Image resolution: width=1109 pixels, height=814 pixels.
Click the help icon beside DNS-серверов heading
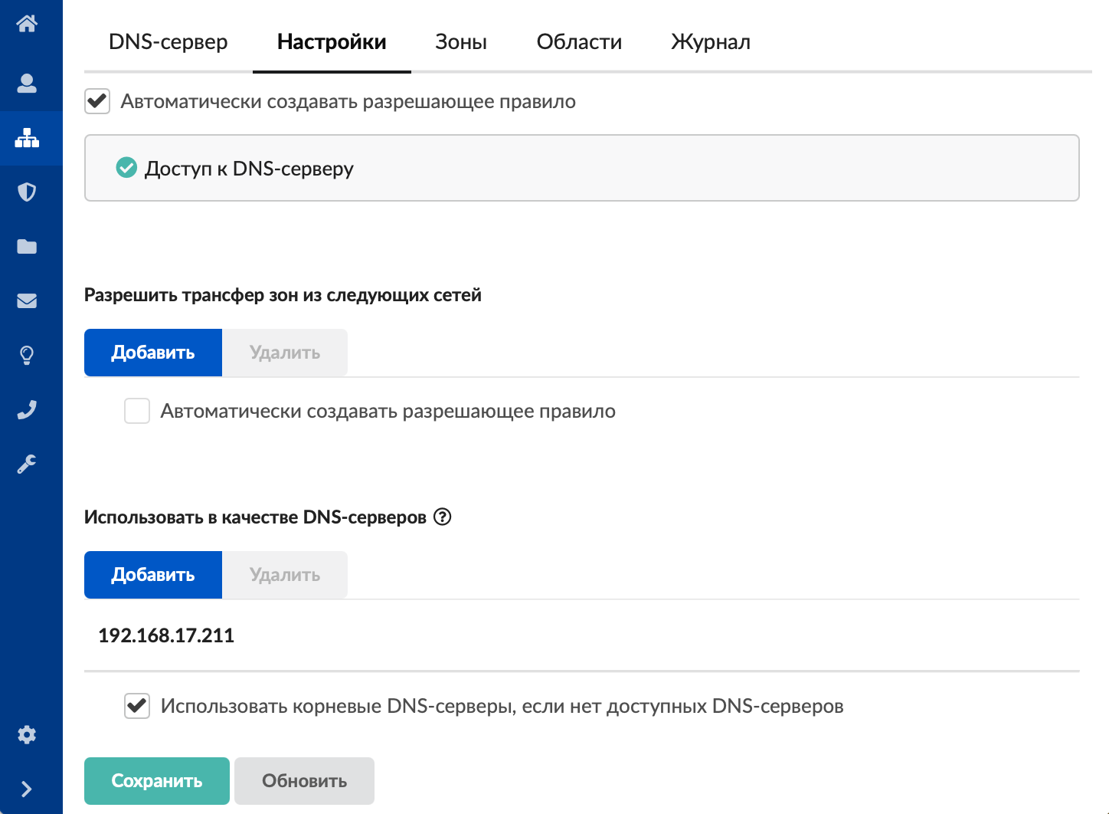[443, 517]
